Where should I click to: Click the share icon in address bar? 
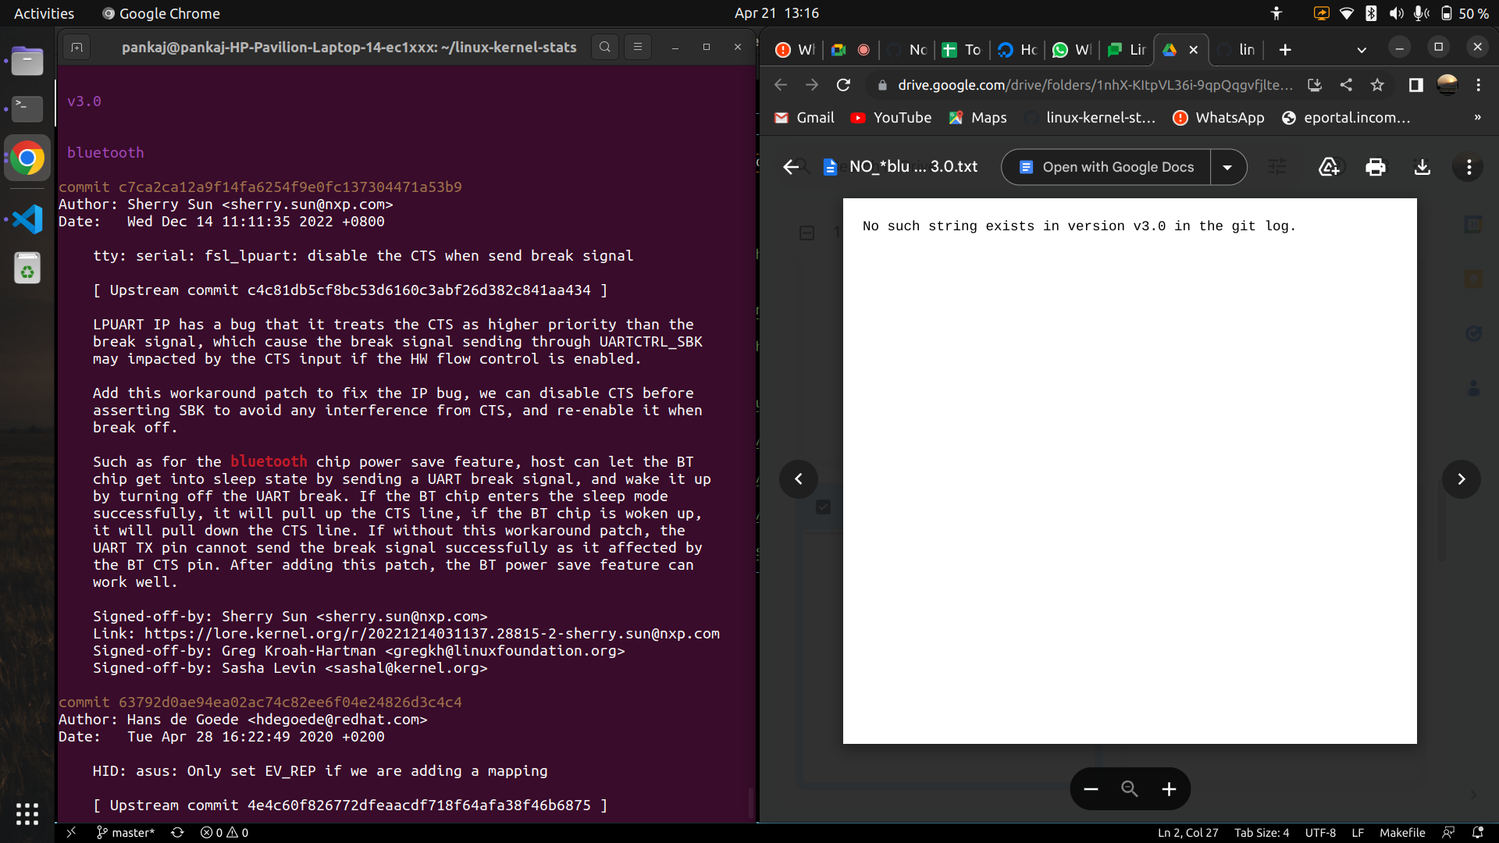click(x=1346, y=85)
